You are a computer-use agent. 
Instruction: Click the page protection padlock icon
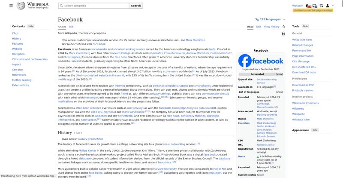[x=283, y=34]
